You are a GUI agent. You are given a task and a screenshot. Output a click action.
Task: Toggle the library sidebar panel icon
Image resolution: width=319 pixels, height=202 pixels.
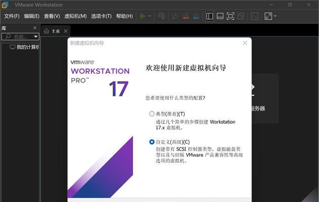point(209,16)
